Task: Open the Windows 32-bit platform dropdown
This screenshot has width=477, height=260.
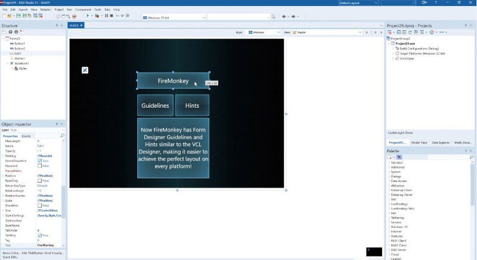Action: click(174, 18)
